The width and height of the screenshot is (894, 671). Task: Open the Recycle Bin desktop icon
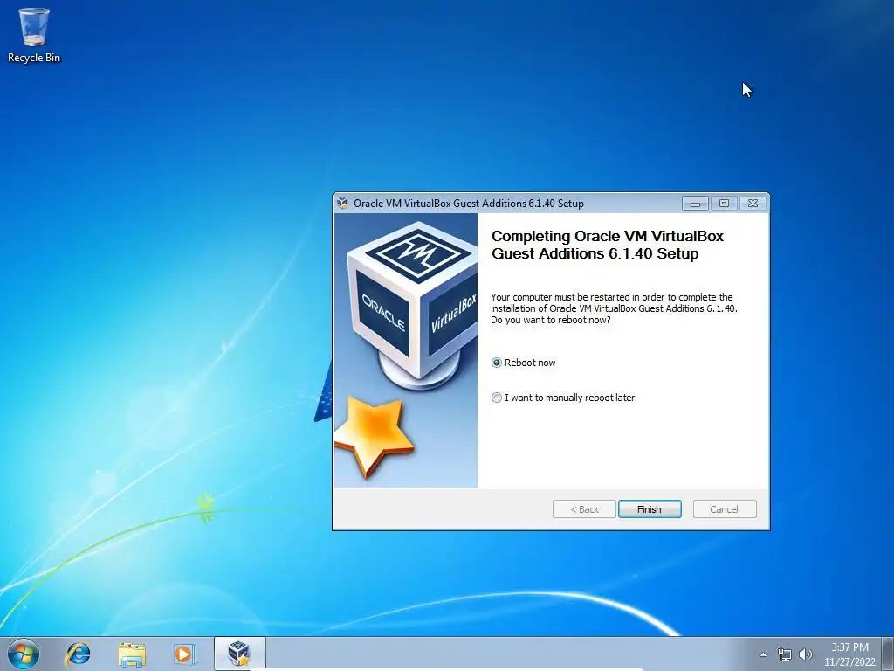(x=34, y=35)
